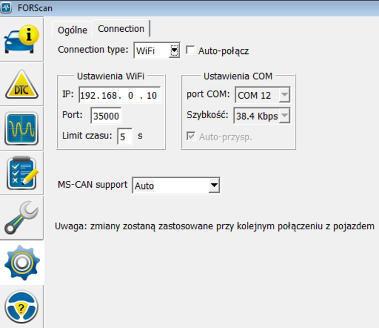Image resolution: width=379 pixels, height=328 pixels.
Task: Click the Uwaga note text
Action: point(214,226)
